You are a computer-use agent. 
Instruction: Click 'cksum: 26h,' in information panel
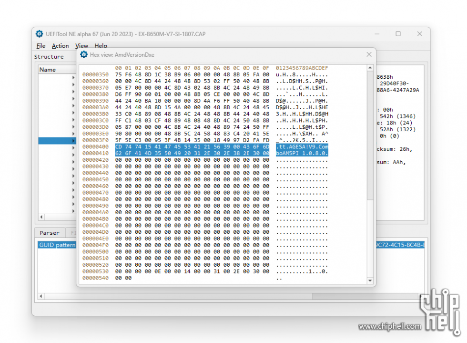click(395, 149)
